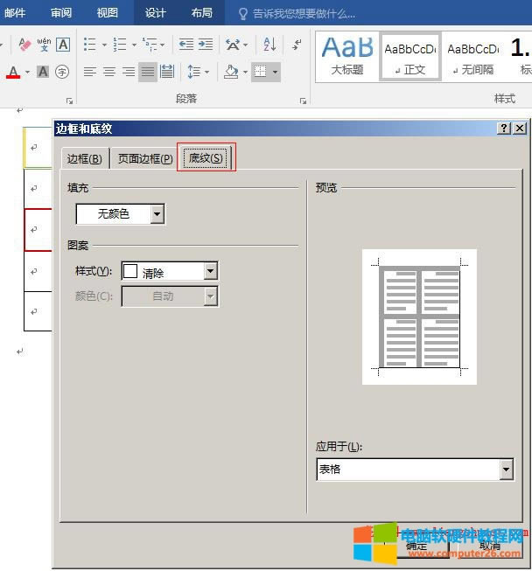532x571 pixels.
Task: Close the 边框和底纹 dialog
Action: coord(520,129)
